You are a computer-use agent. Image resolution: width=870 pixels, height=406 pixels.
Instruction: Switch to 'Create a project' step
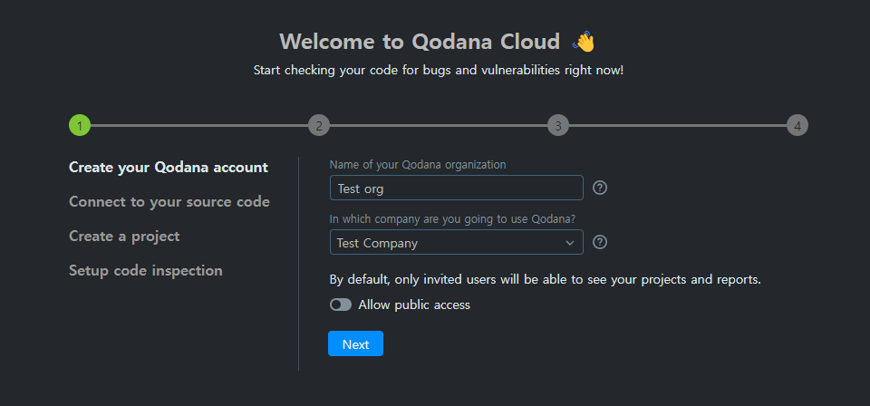(x=124, y=237)
